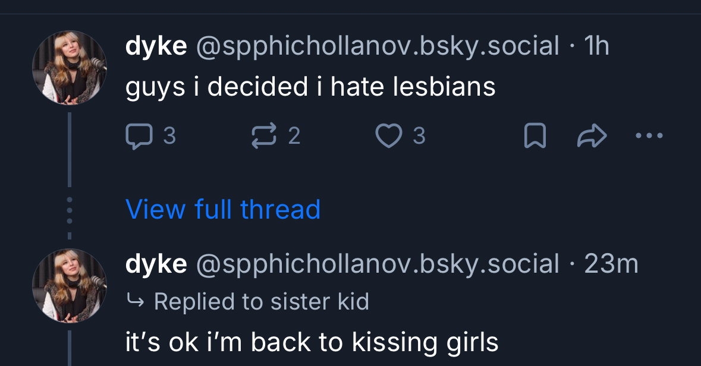Screen dimensions: 701x366
Task: Click the "Replied to sister kid" label
Action: pyautogui.click(x=261, y=301)
